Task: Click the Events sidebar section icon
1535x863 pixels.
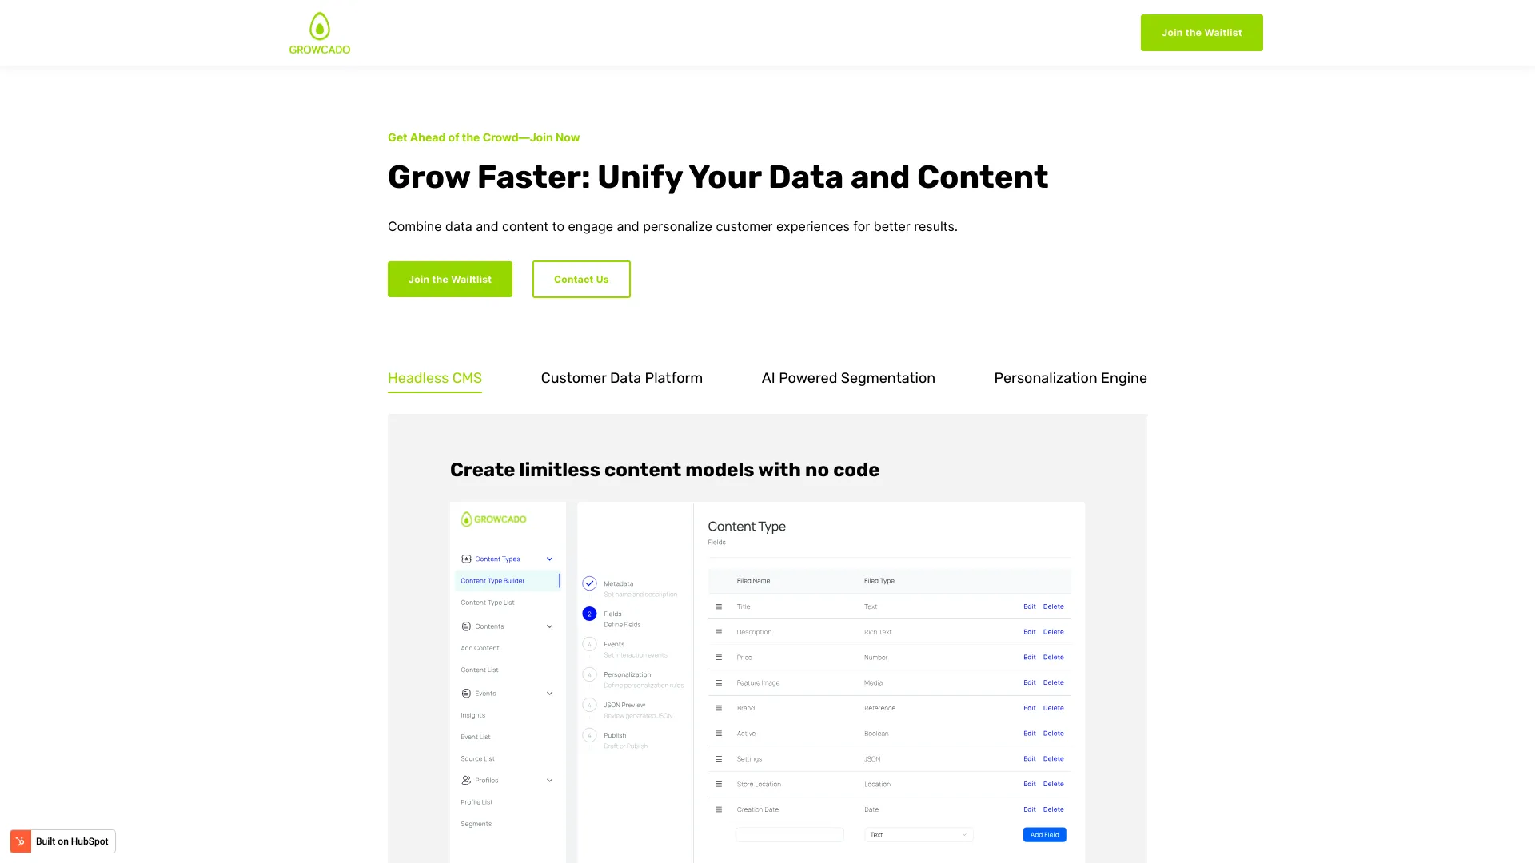Action: tap(466, 694)
